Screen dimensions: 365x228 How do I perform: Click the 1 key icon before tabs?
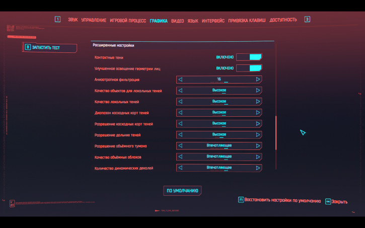click(57, 19)
